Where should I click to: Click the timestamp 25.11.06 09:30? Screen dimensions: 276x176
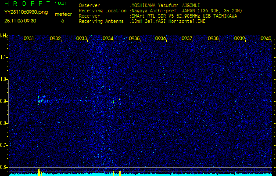[x=20, y=21]
